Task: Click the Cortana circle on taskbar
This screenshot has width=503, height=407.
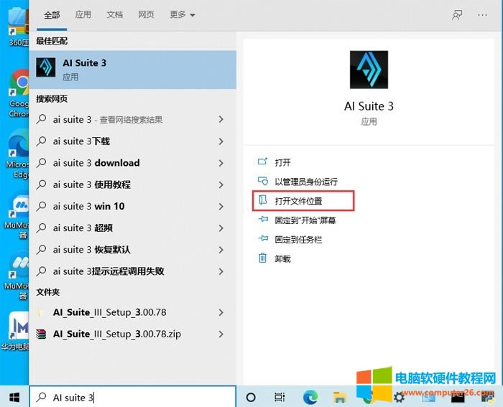Action: 251,398
